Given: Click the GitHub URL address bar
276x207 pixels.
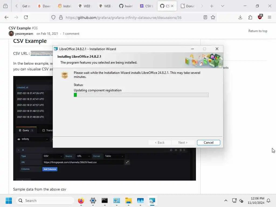Looking at the screenshot, I should point(123,18).
